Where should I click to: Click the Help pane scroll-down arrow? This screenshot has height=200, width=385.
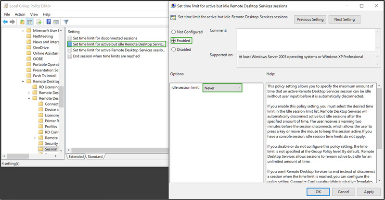[x=379, y=181]
